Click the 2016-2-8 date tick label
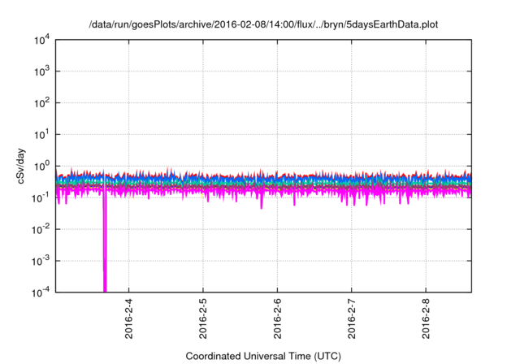Image resolution: width=520 pixels, height=364 pixels. click(x=426, y=318)
